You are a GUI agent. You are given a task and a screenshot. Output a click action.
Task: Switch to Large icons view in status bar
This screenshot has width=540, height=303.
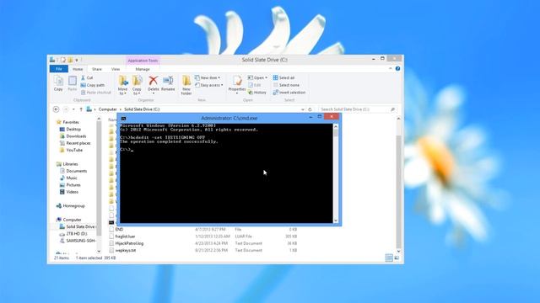397,258
